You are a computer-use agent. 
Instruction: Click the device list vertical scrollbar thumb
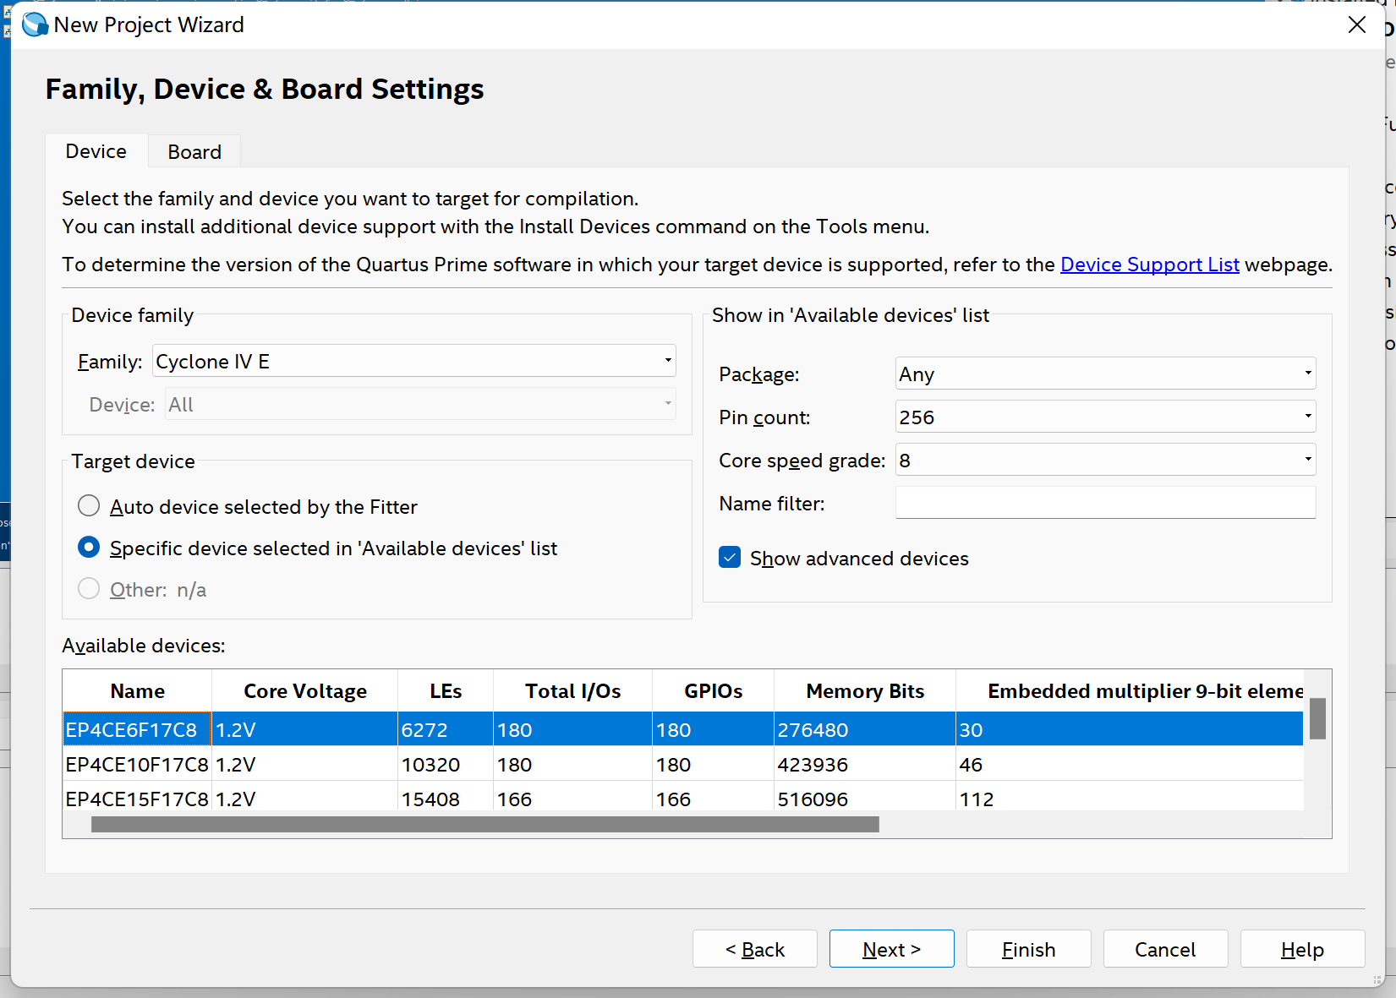tap(1317, 718)
